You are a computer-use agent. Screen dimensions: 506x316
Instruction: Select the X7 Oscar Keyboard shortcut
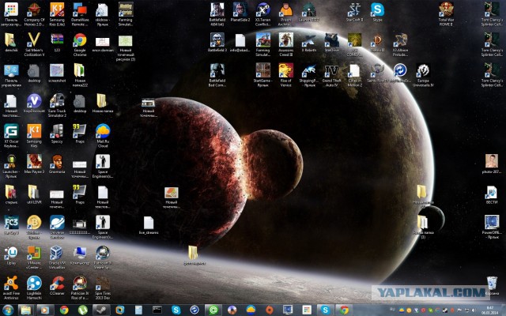pos(11,135)
